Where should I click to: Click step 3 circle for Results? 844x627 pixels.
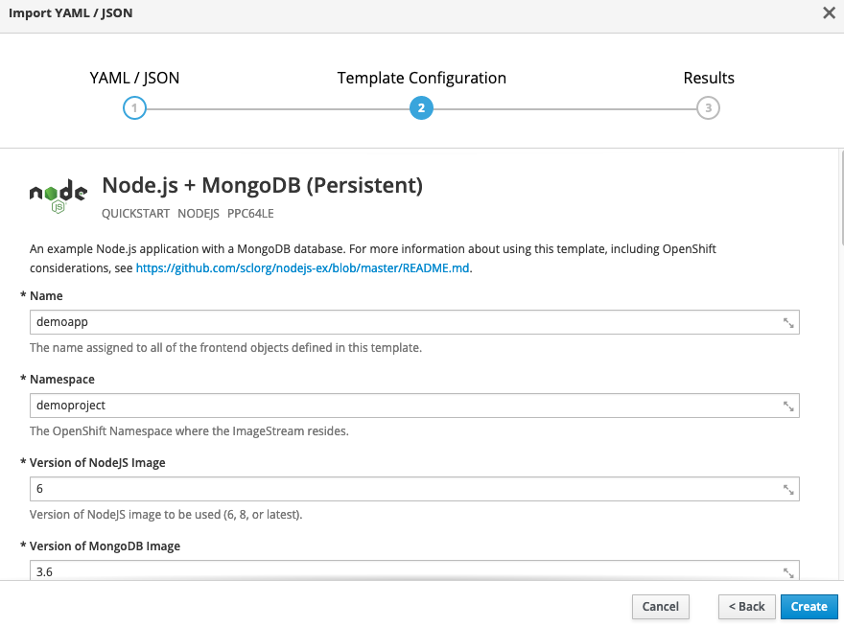709,108
